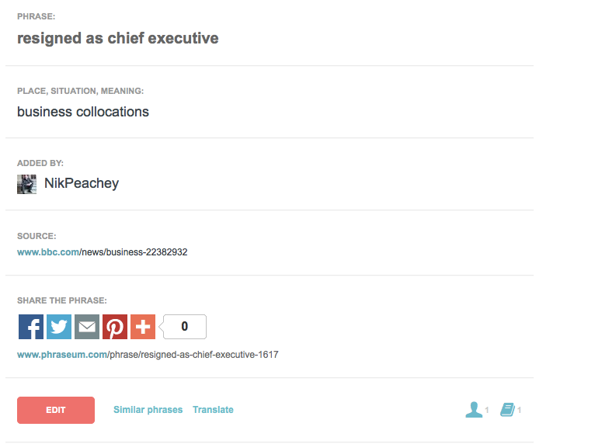Image resolution: width=595 pixels, height=444 pixels.
Task: Click the 'business collocations' meaning text
Action: [83, 112]
